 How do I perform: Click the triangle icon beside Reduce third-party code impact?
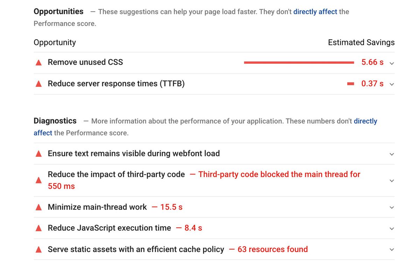[x=38, y=180]
